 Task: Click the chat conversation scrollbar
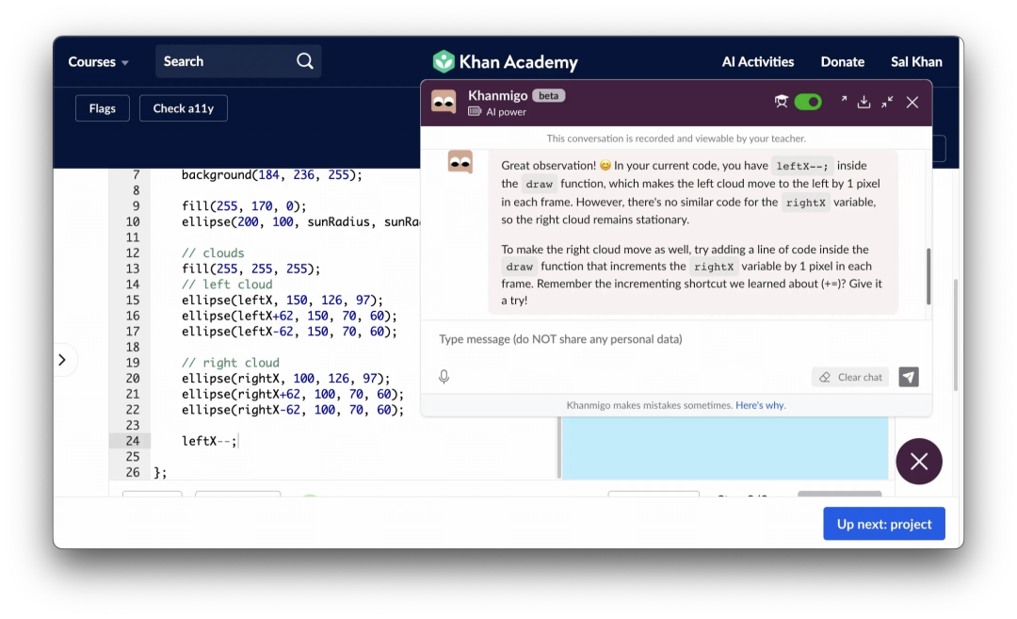click(x=928, y=276)
